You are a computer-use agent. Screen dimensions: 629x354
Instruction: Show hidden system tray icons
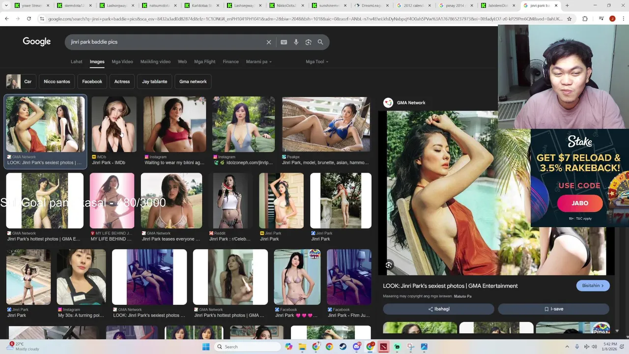pyautogui.click(x=567, y=347)
